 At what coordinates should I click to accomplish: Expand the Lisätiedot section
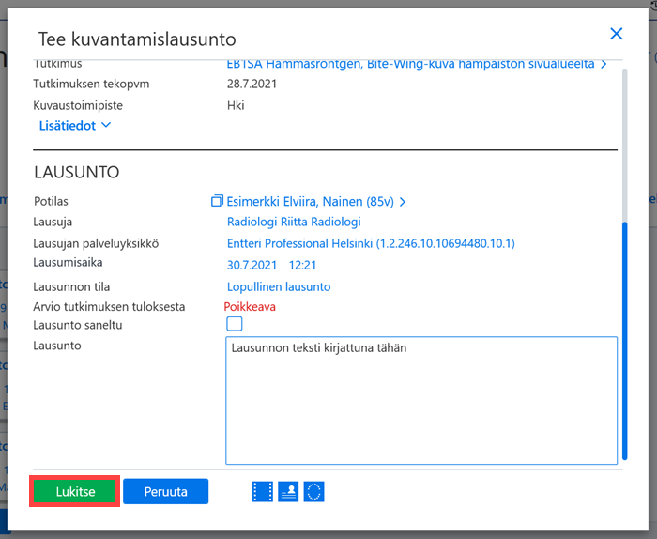(x=74, y=125)
